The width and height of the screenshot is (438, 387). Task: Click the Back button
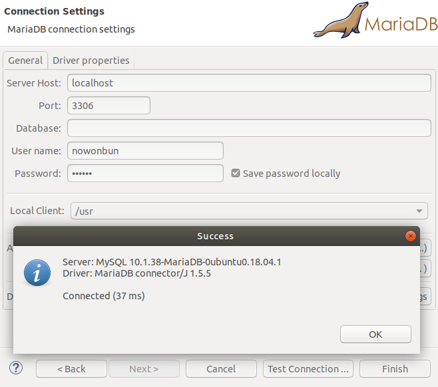click(71, 369)
